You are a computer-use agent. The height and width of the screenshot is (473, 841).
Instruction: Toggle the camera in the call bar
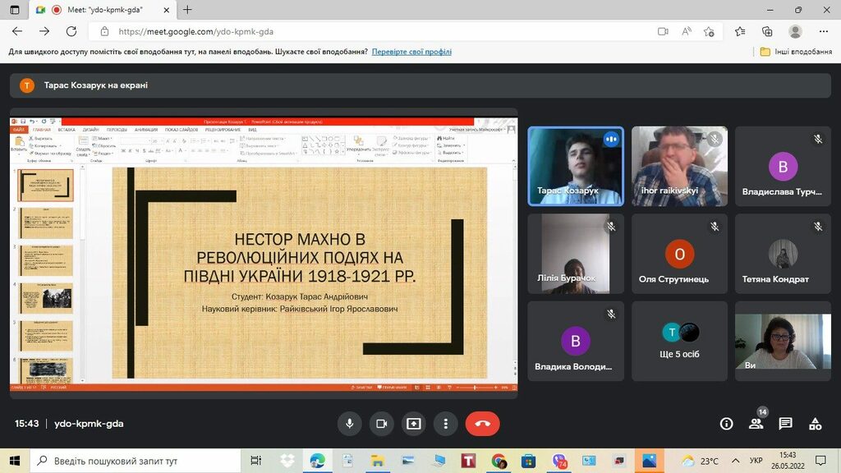pos(381,424)
